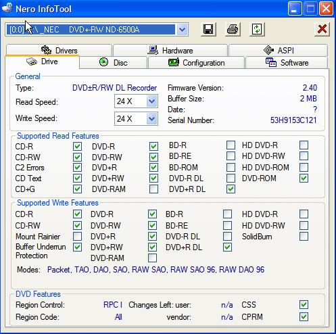
Task: Switch to the Configuration tab
Action: point(196,63)
